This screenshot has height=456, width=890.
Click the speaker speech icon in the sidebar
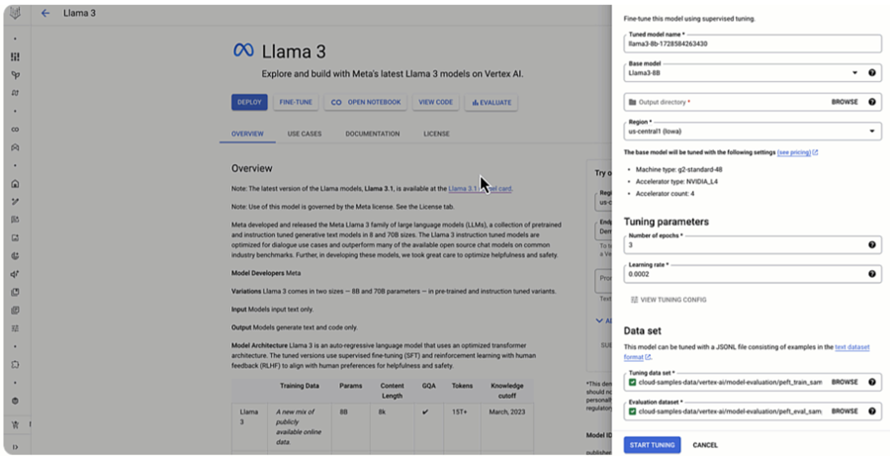tap(15, 274)
